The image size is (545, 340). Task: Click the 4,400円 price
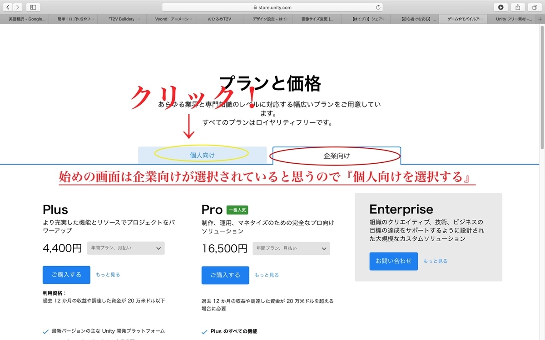point(62,248)
